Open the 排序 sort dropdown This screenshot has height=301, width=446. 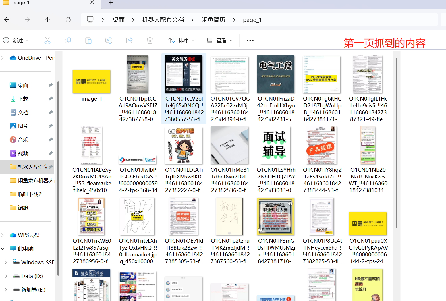coord(181,41)
